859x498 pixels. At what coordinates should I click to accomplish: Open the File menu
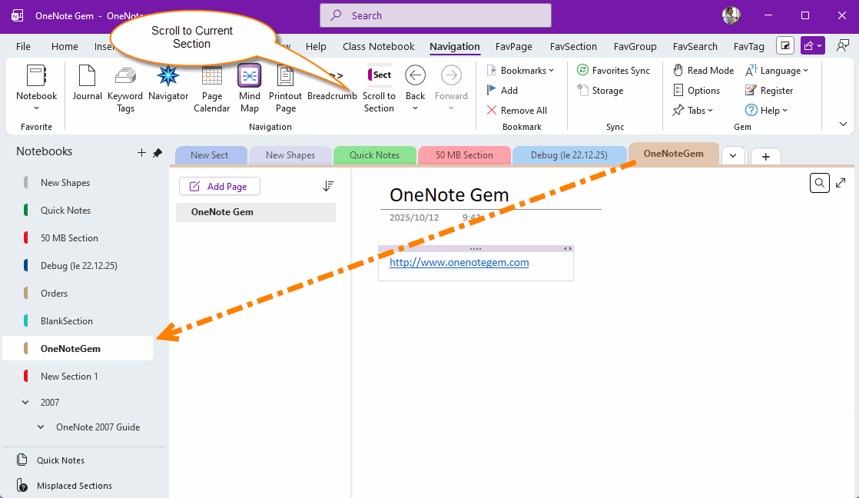23,47
